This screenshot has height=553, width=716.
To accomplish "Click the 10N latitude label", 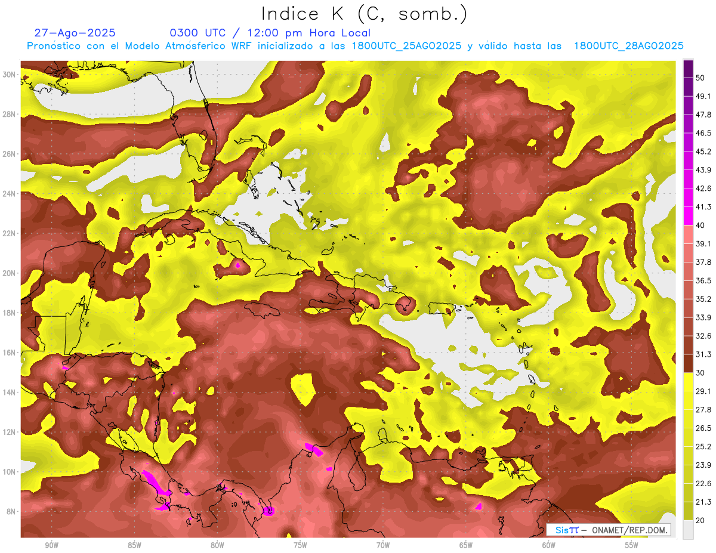I will coord(10,472).
